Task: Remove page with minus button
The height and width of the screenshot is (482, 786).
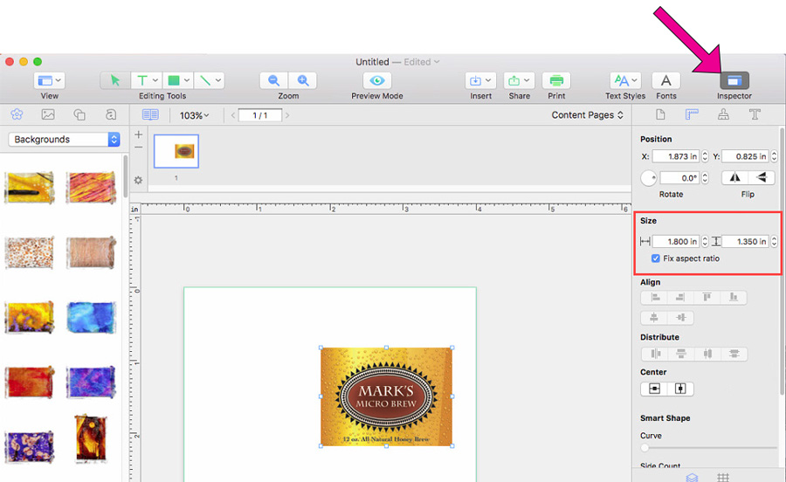Action: coord(138,148)
